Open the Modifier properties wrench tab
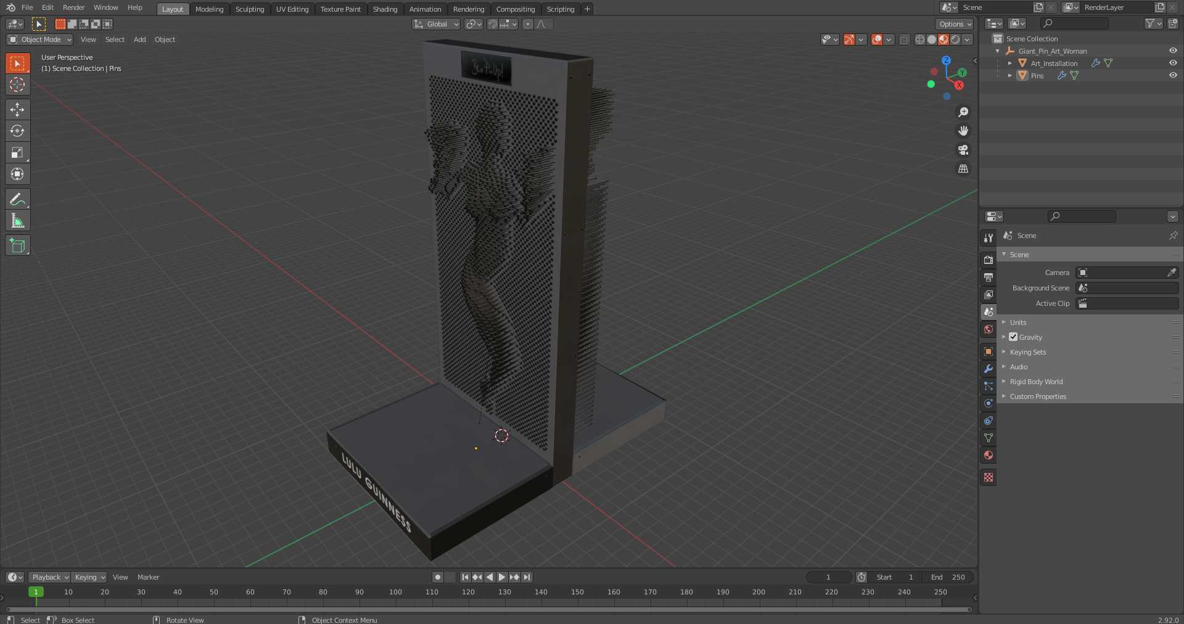Image resolution: width=1184 pixels, height=624 pixels. pos(989,369)
